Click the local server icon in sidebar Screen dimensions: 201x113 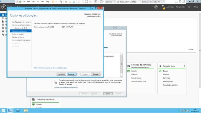3,18
